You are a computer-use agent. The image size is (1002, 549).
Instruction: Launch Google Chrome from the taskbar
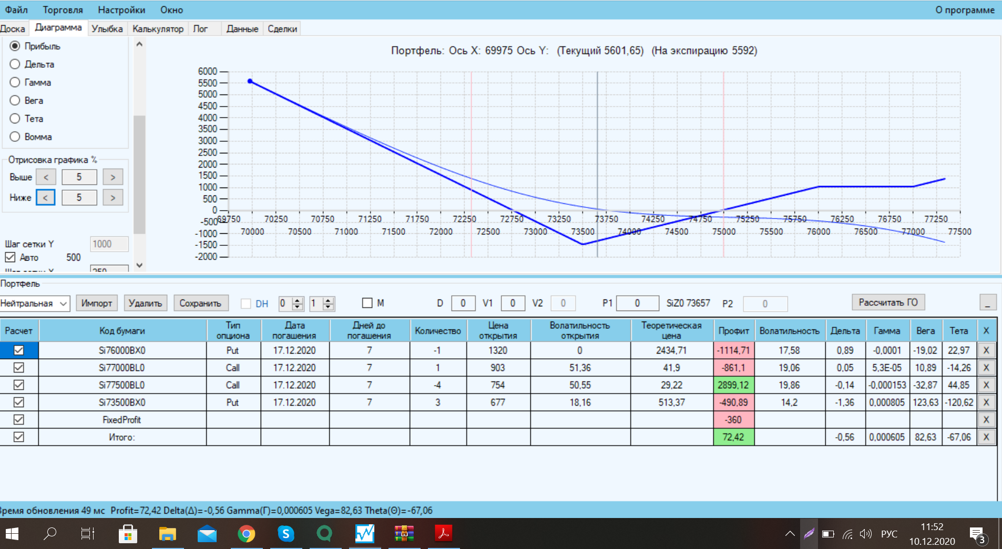(x=246, y=534)
